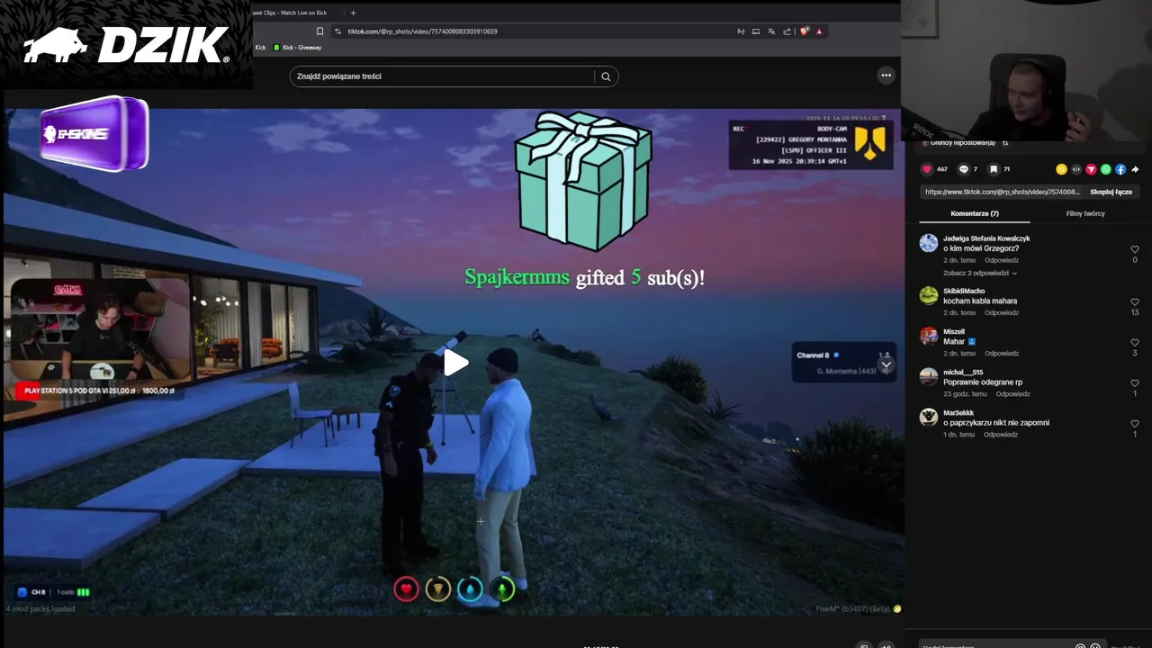Select the video link URL text
1152x648 pixels.
(1002, 192)
